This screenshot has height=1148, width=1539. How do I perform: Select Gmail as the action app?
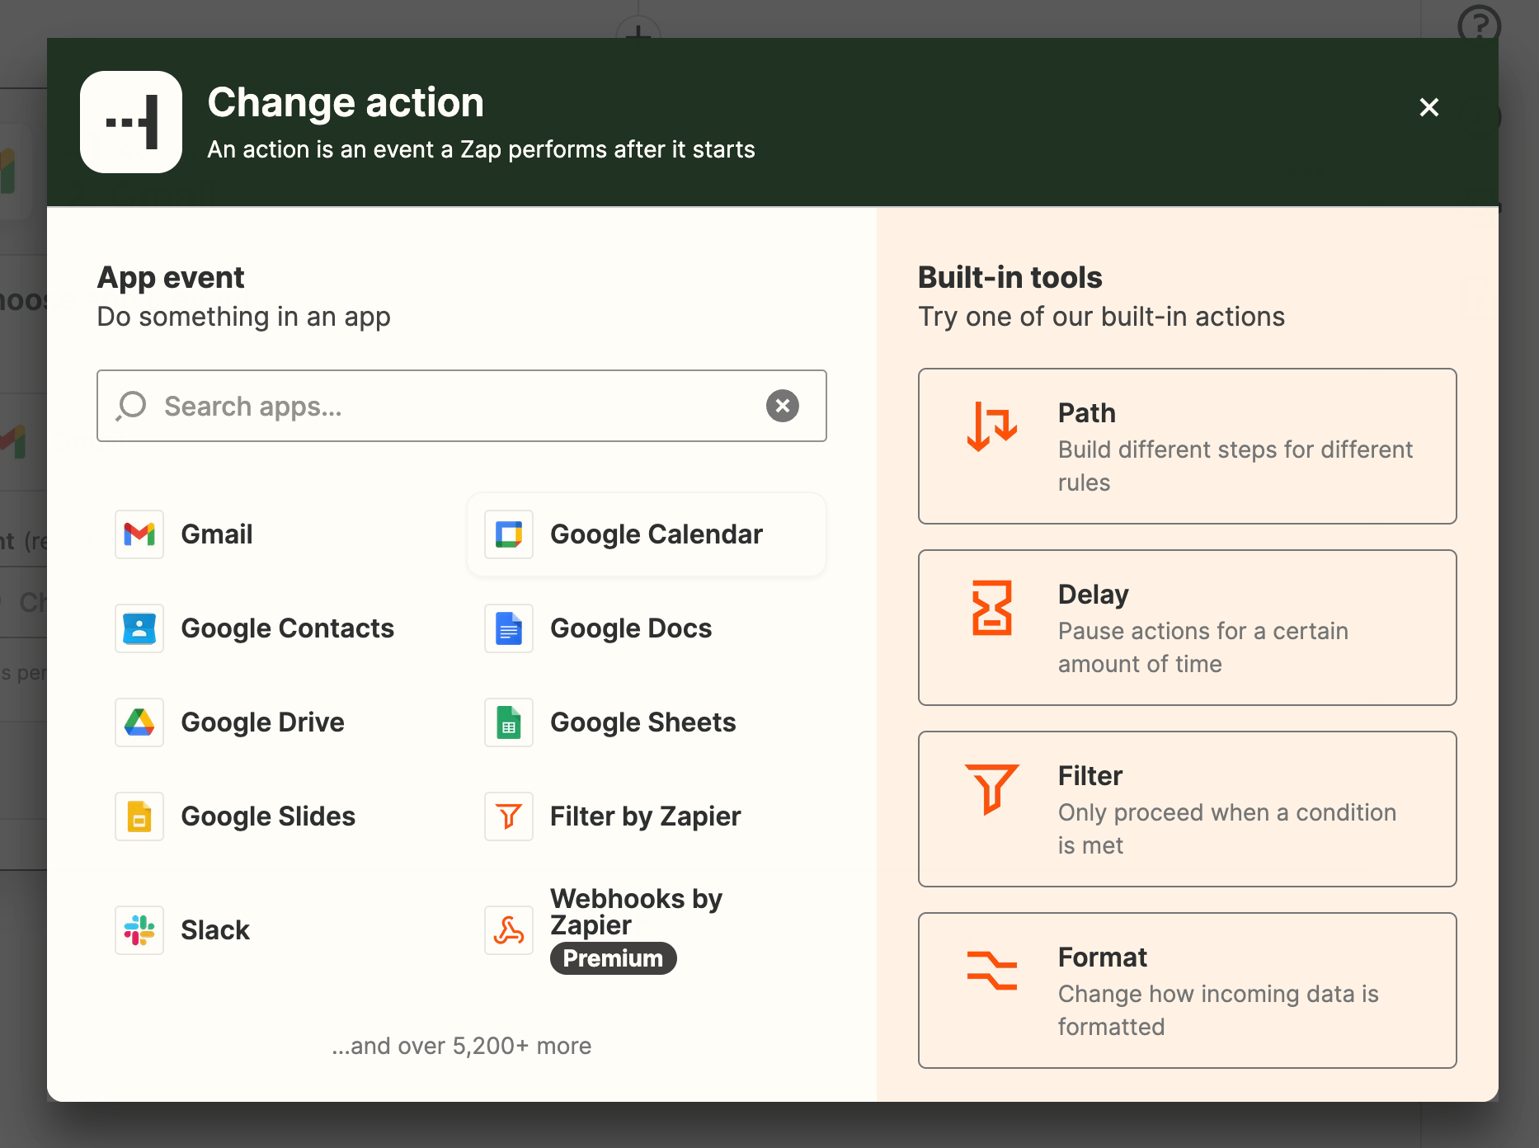tap(277, 534)
